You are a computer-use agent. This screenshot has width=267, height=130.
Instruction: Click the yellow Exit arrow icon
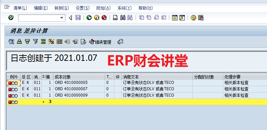click(x=97, y=18)
